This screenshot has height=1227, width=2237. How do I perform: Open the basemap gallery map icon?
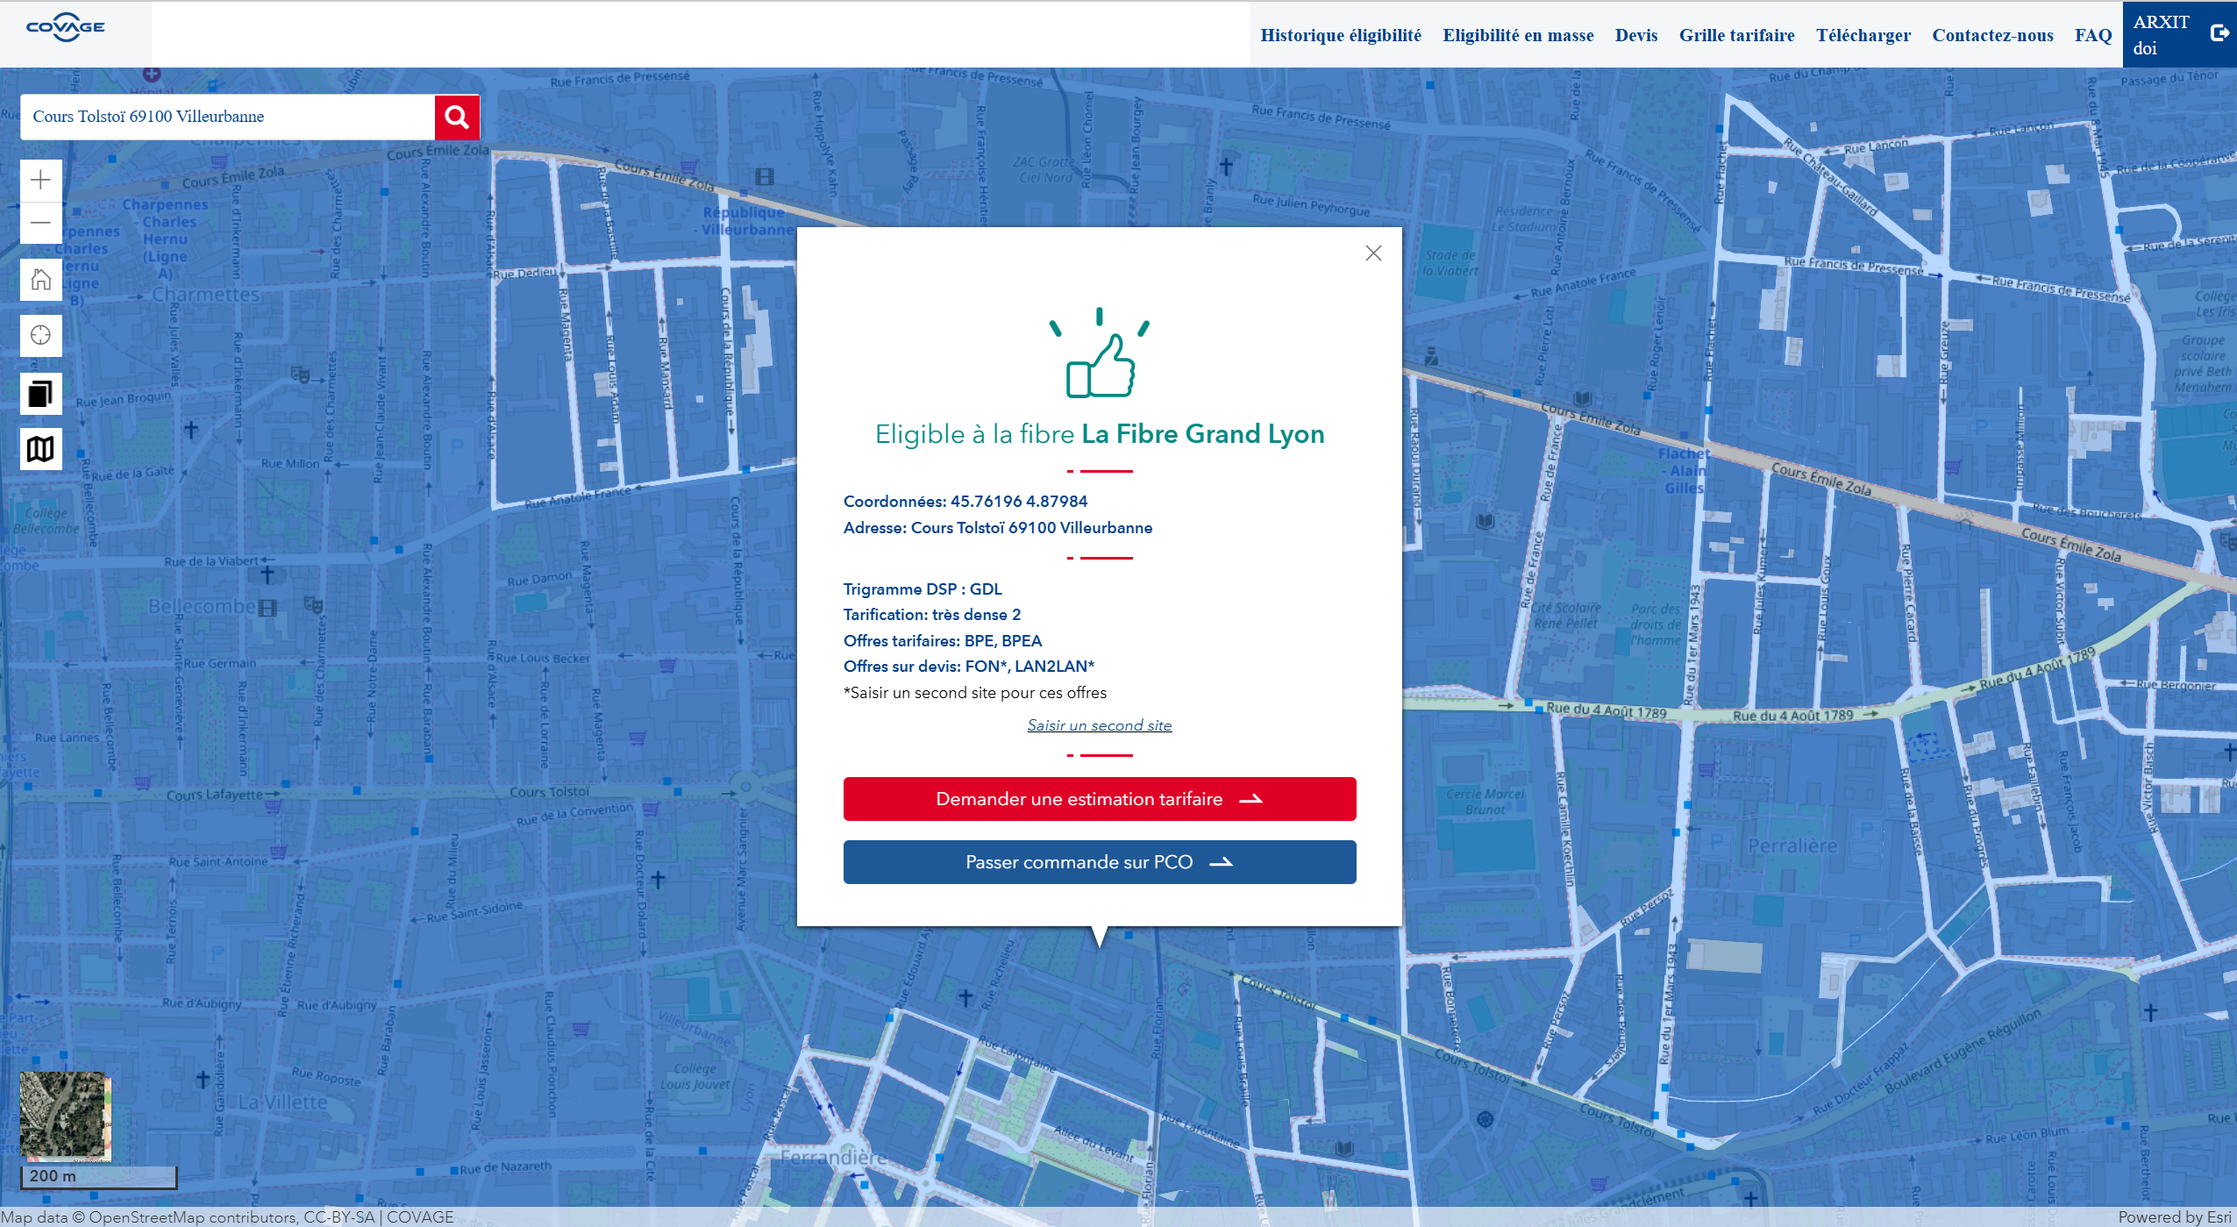click(x=40, y=449)
